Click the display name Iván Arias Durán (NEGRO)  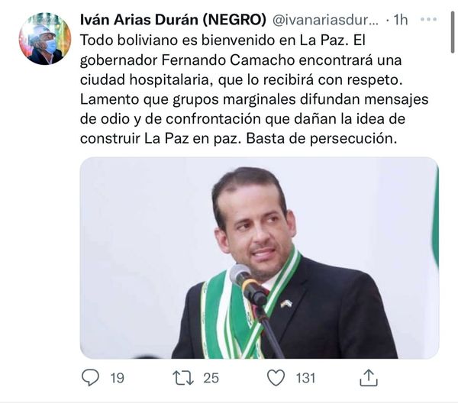coord(173,20)
